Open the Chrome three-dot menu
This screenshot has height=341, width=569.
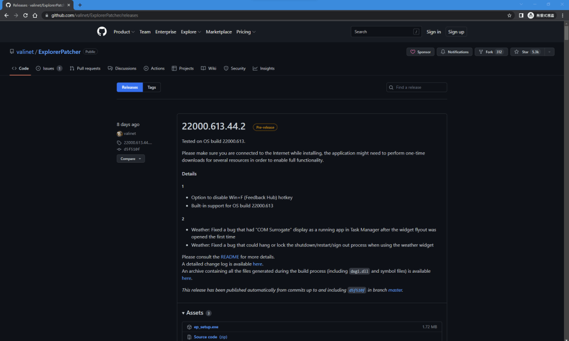pos(562,16)
